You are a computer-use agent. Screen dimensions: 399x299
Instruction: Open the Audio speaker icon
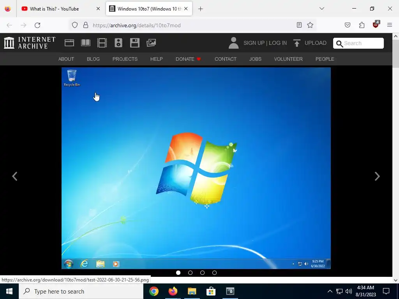coord(118,43)
